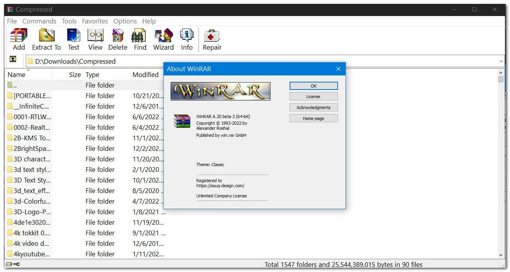Image resolution: width=510 pixels, height=272 pixels.
Task: Click the status bar total folders text
Action: point(344,265)
